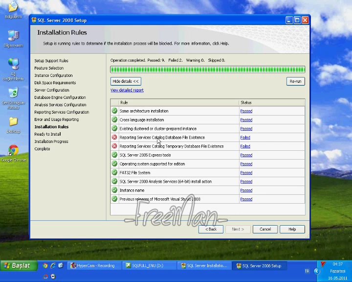Switch to SQL Server Installation taskbar window
This screenshot has width=352, height=282.
[204, 266]
